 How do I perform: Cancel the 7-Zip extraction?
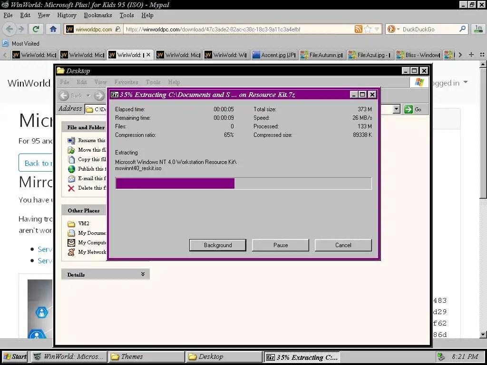tap(343, 245)
